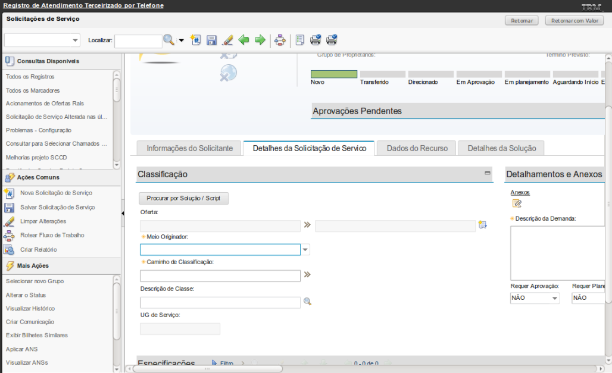
Task: Click the route workflow toolbar icon
Action: [280, 40]
